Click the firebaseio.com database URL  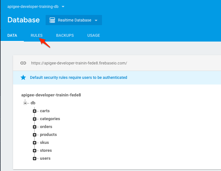(79, 63)
